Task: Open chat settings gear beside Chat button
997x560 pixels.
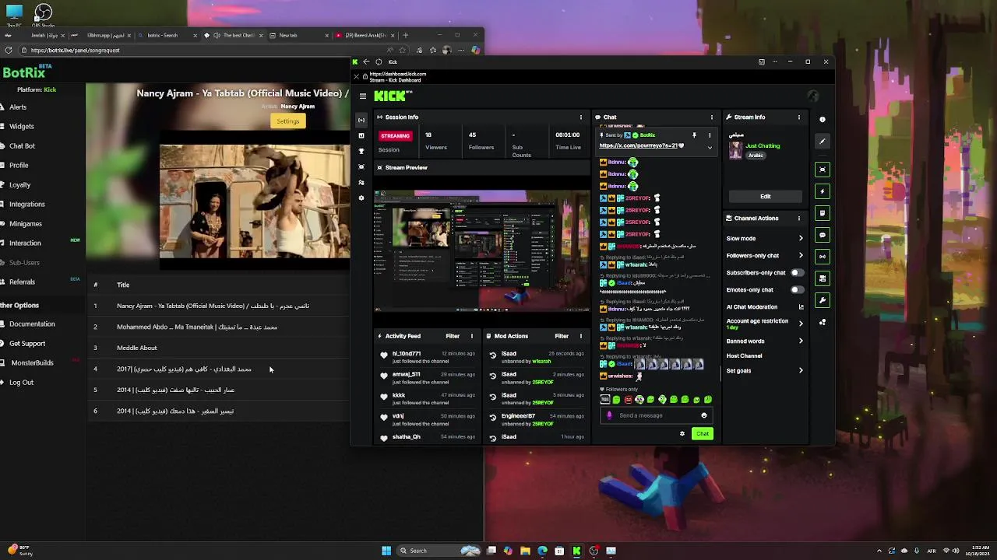Action: 682,434
